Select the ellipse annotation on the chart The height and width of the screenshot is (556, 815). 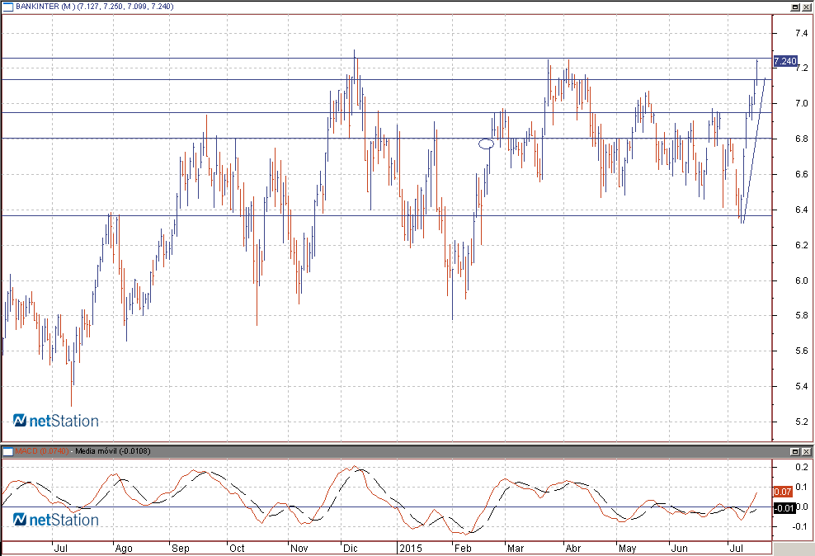click(x=486, y=144)
